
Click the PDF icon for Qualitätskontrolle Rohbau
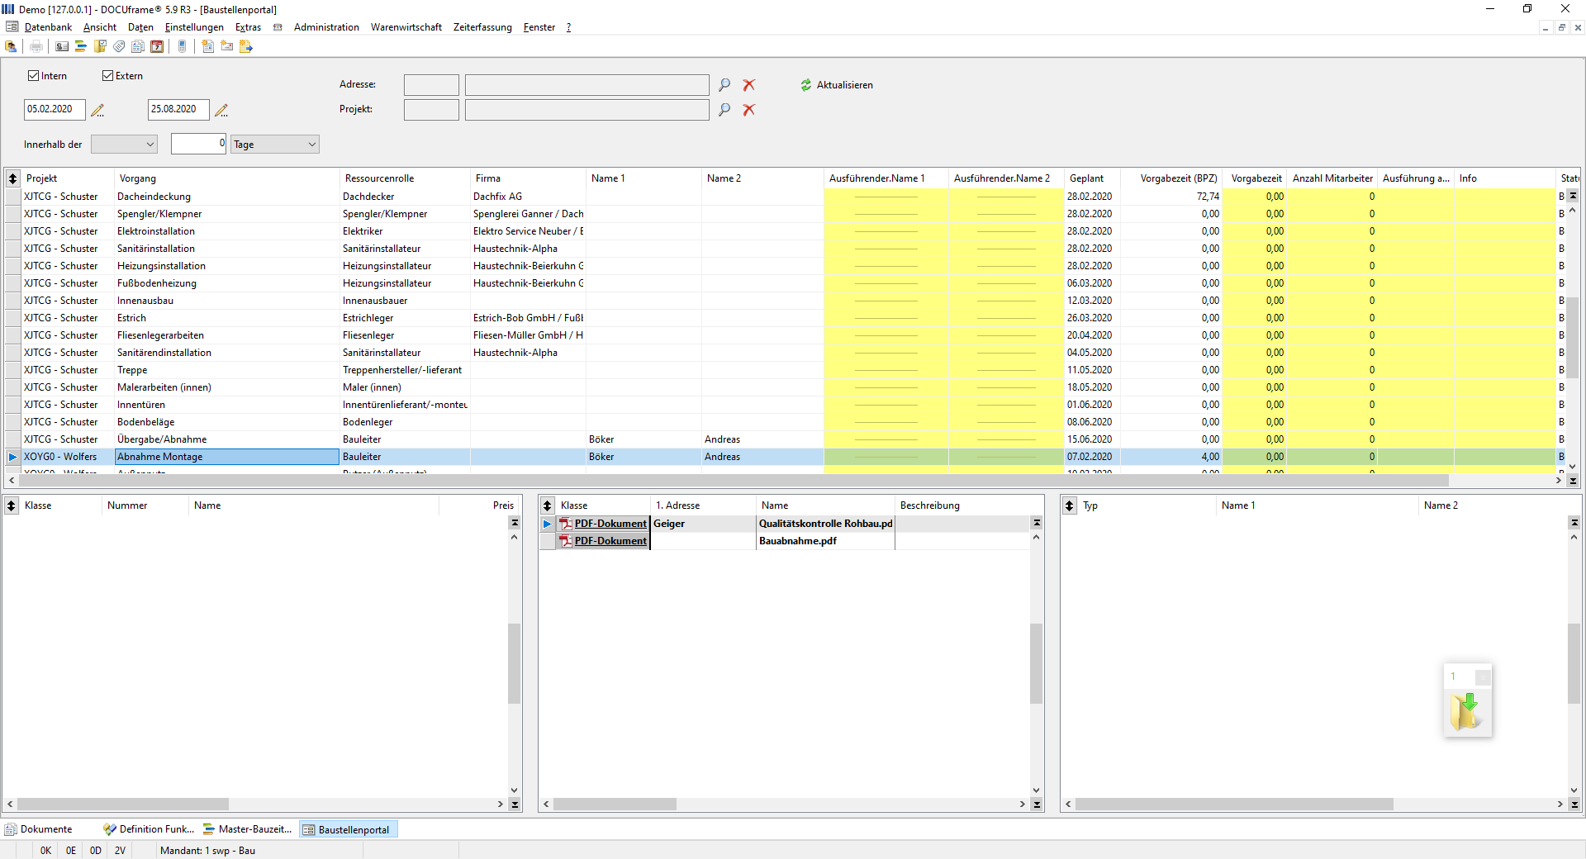566,524
